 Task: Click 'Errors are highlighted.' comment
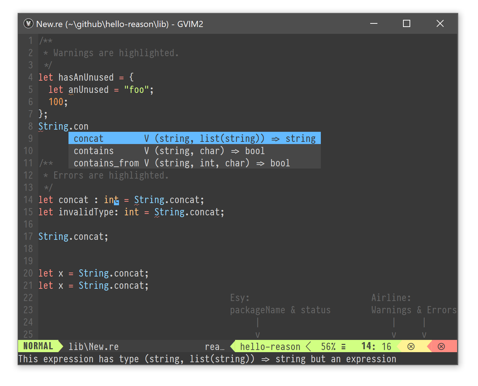(x=111, y=175)
